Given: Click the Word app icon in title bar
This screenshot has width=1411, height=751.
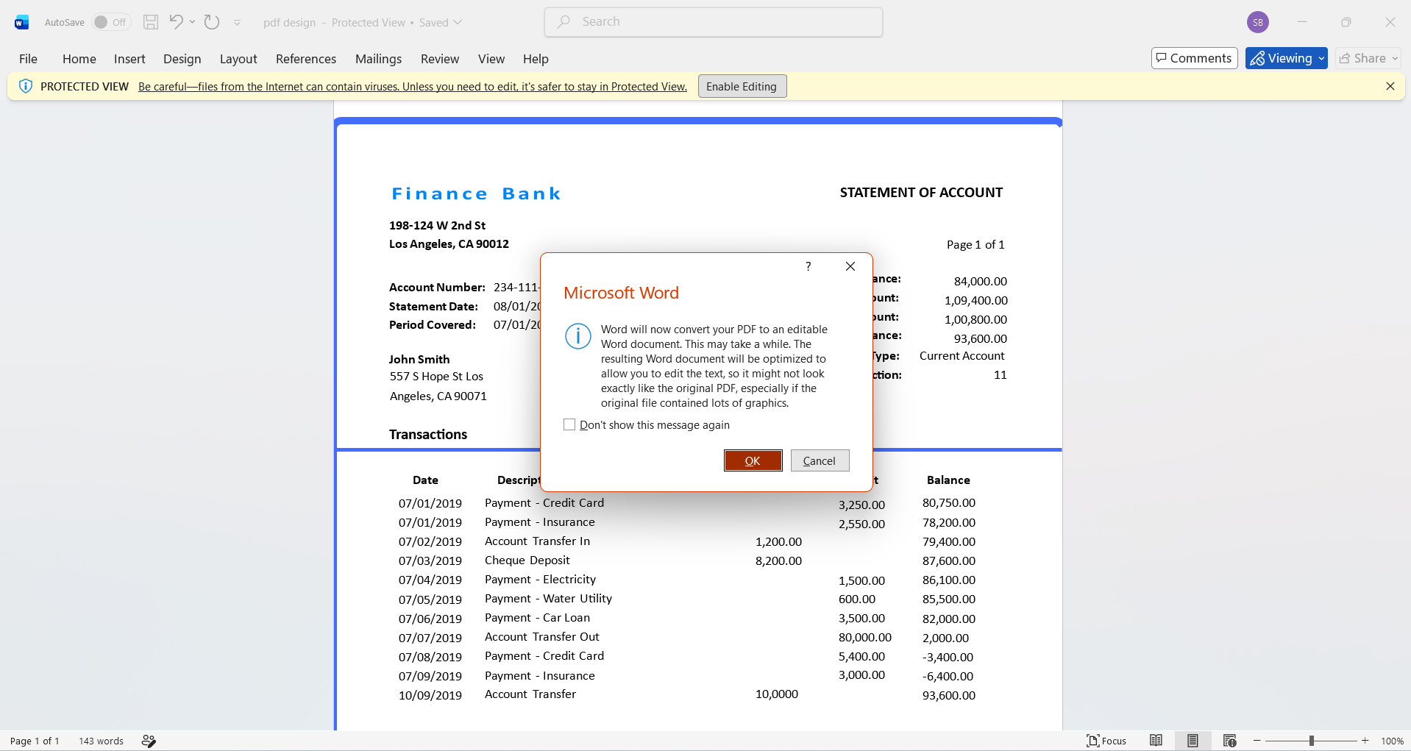Looking at the screenshot, I should coord(21,22).
